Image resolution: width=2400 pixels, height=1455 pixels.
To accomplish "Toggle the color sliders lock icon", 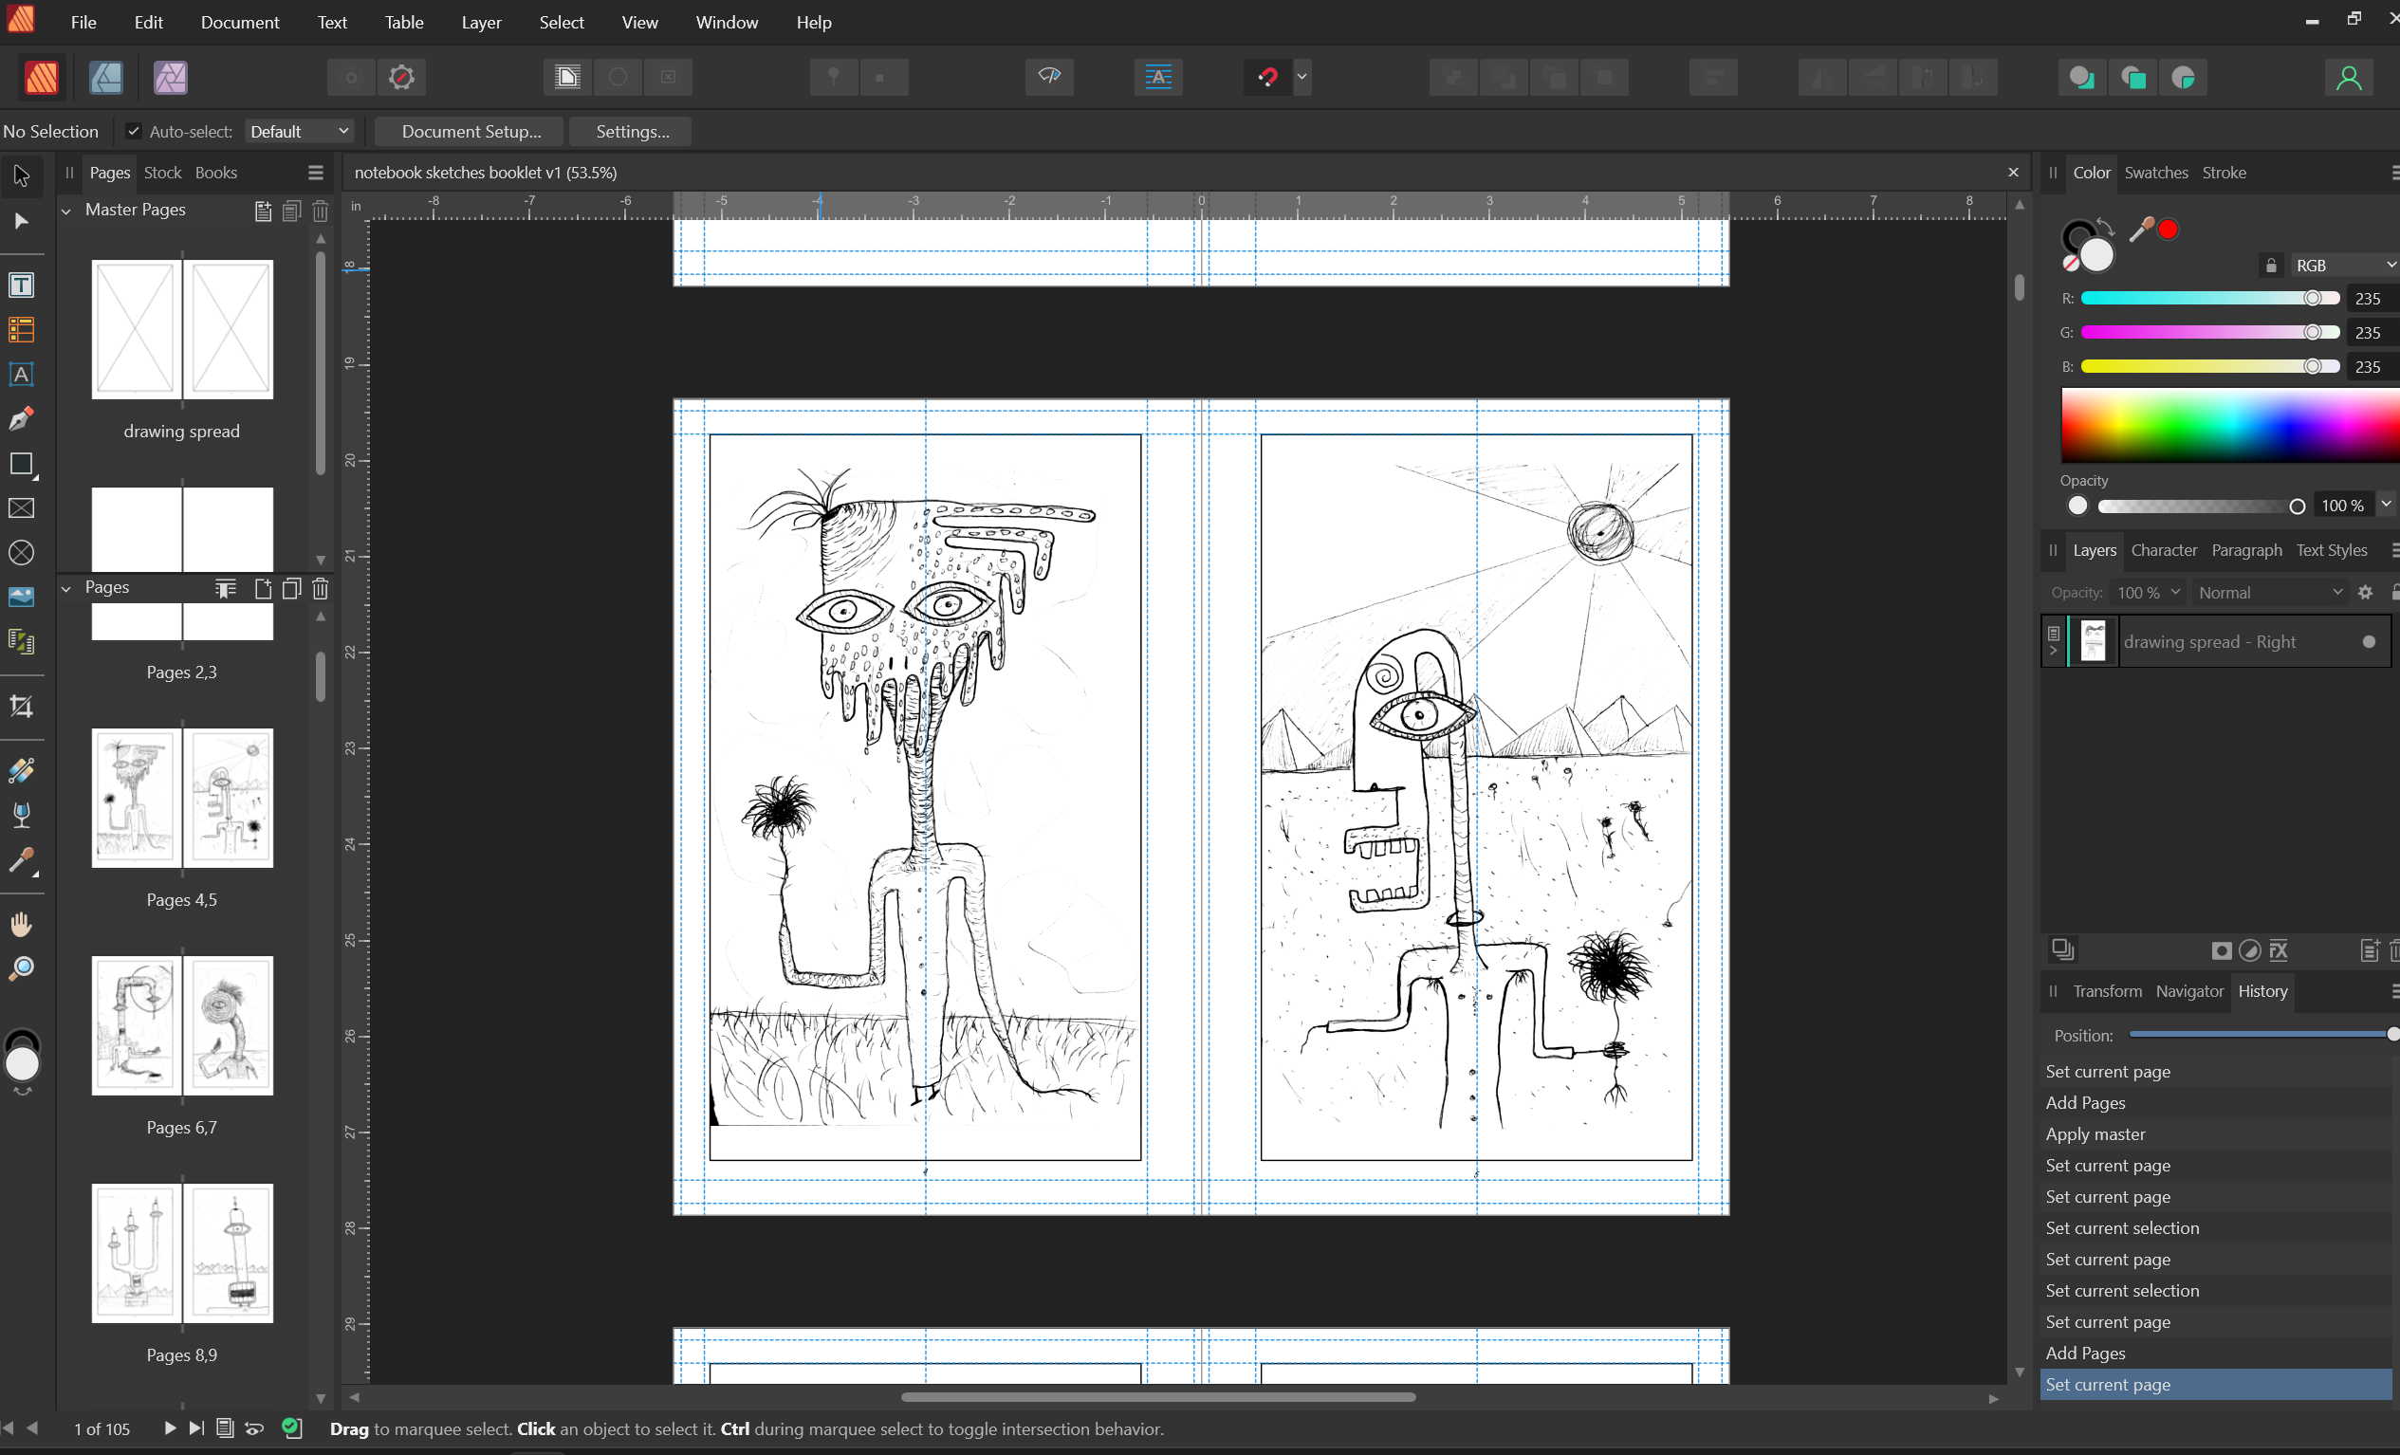I will tap(2270, 265).
